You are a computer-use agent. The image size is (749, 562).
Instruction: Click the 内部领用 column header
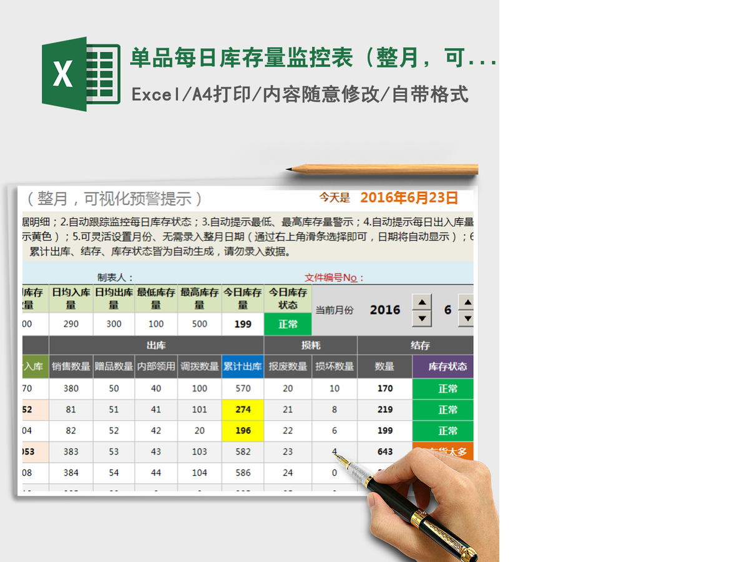[156, 367]
